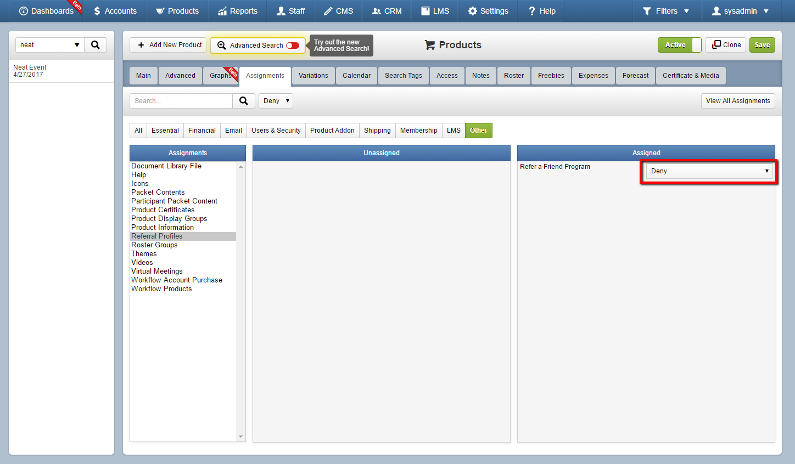This screenshot has height=464, width=795.
Task: Click Assignments list scrollbar down arrow
Action: [x=240, y=437]
